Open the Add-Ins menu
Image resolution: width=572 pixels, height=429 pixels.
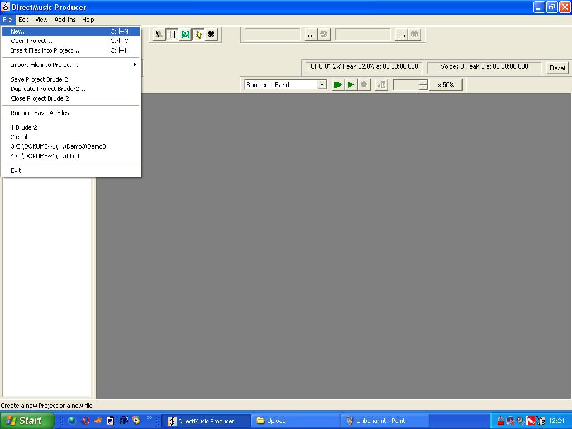[65, 20]
